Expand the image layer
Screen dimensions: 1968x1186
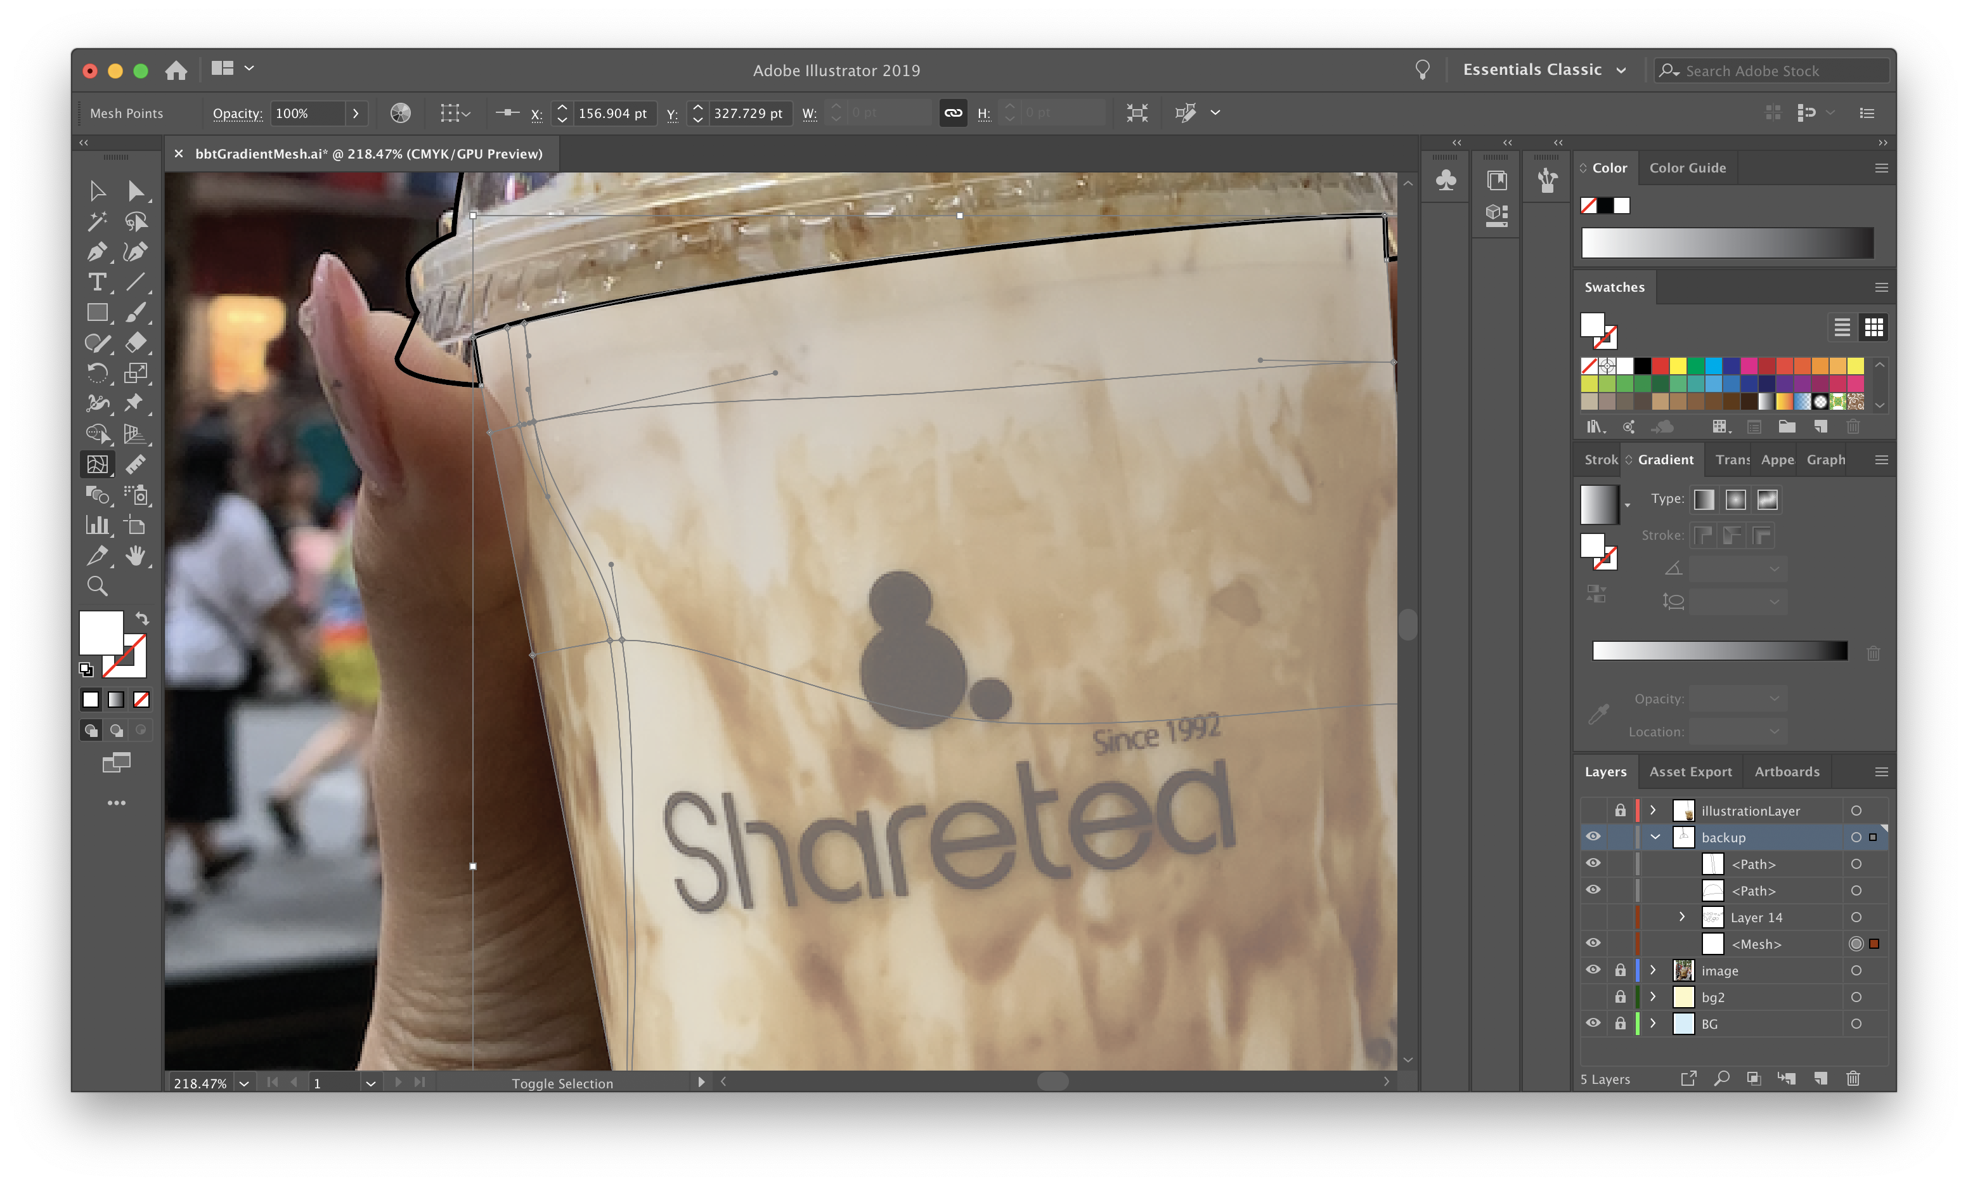coord(1652,970)
